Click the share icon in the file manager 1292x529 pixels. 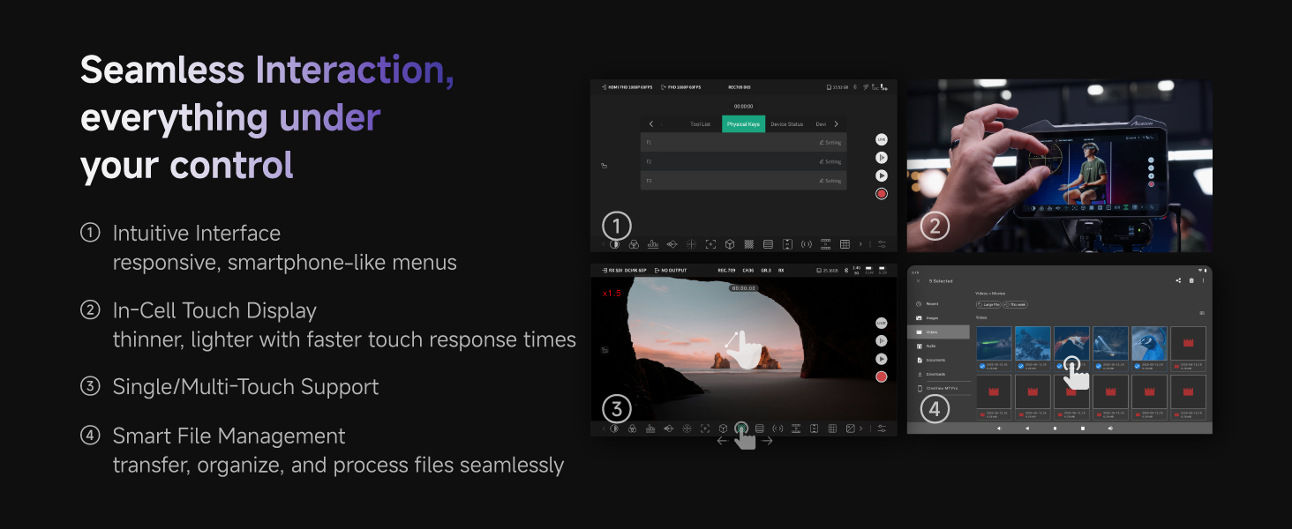click(1178, 280)
